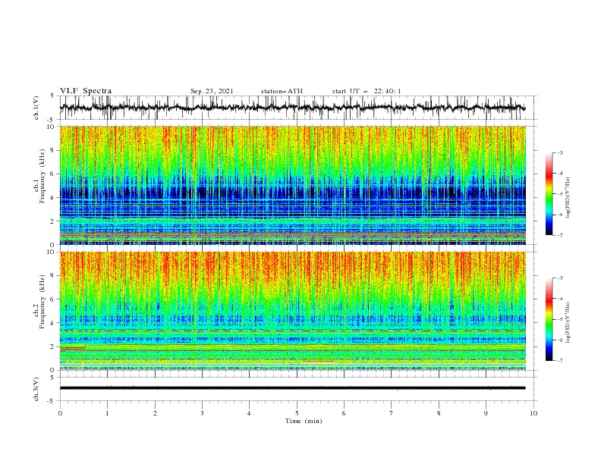
Task: Click the 'VLF Spectra' title text
Action: [x=86, y=91]
